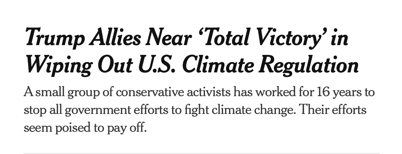Click the horizontal divider line below the summary

201,153
